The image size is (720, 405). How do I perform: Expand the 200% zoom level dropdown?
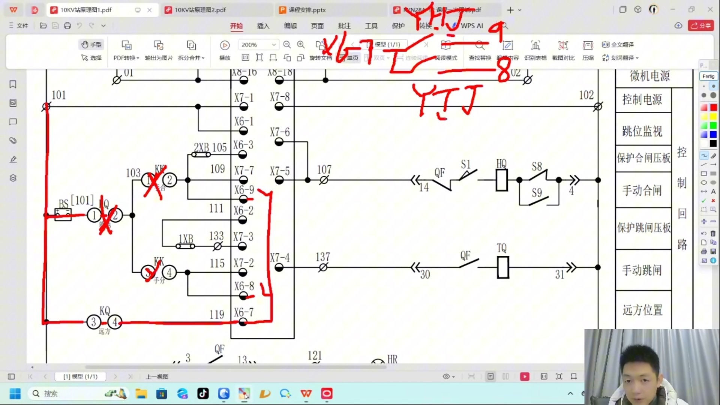click(274, 45)
